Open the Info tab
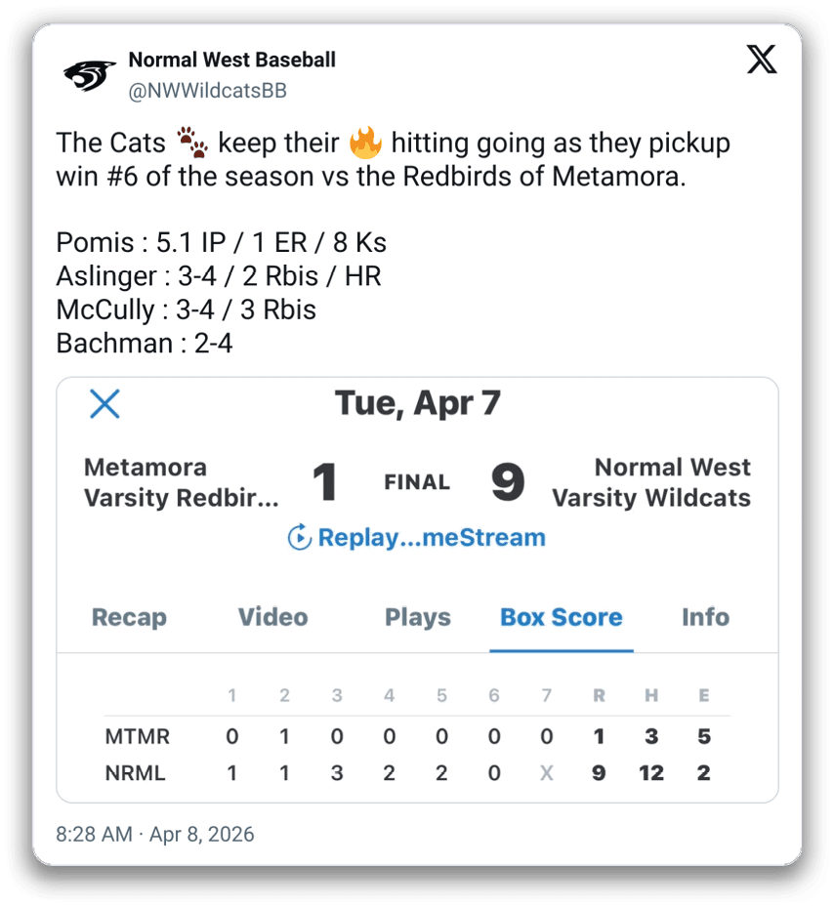Screen dimensions: 834x907 pos(705,617)
